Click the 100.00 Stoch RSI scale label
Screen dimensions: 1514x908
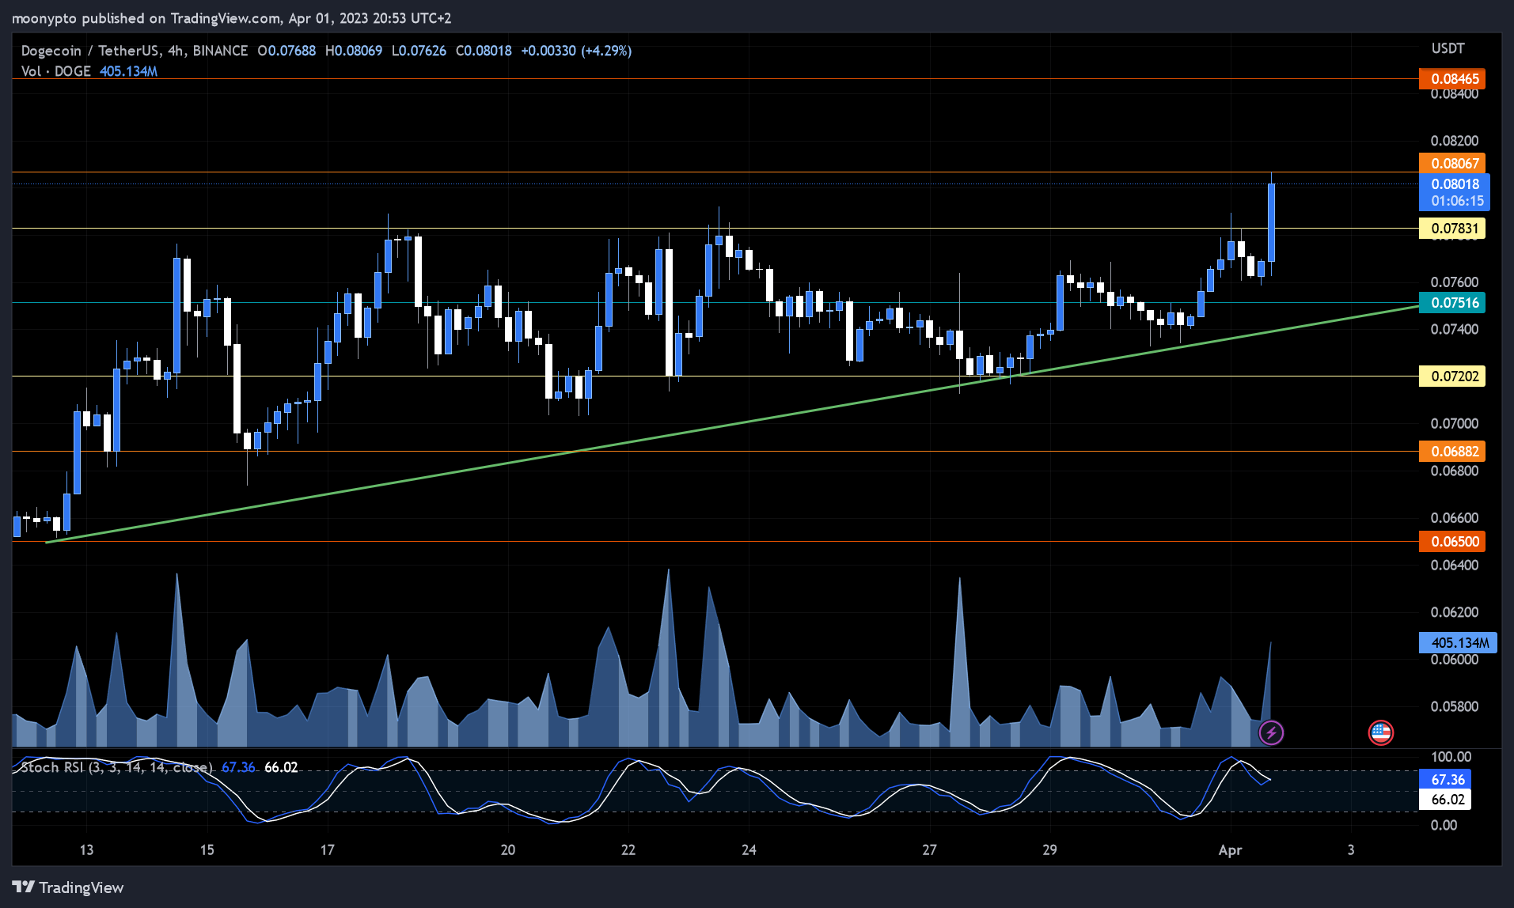1451,757
